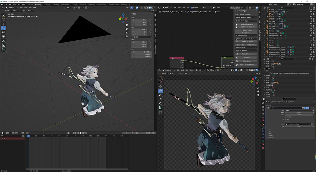Open the Switch Node Type dropdown
Screen dimensions: 316x172
pyautogui.click(x=246, y=21)
